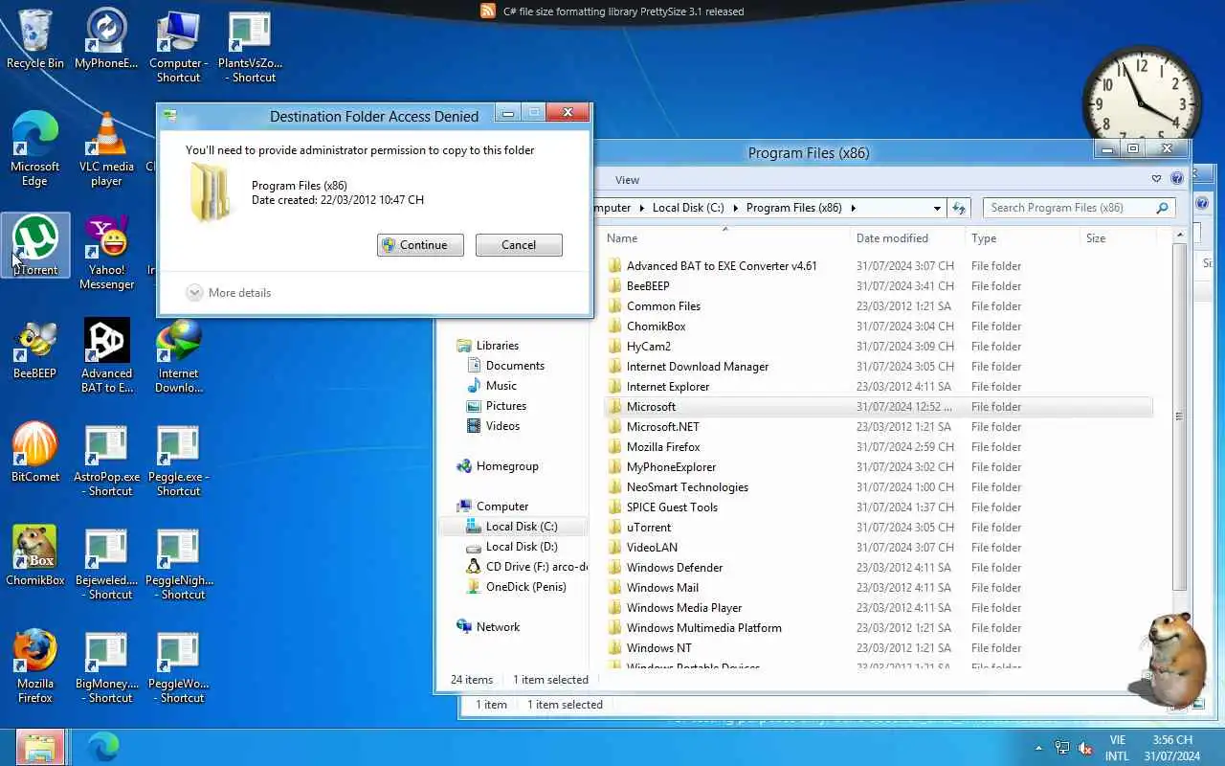Select Documents in the navigation pane

point(515,366)
